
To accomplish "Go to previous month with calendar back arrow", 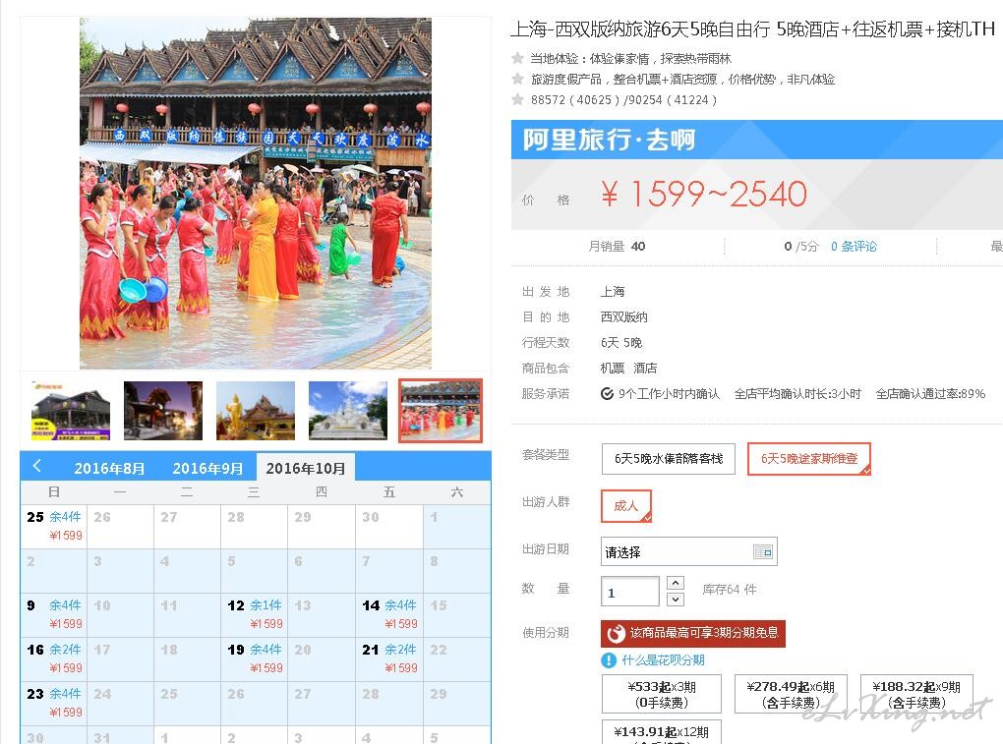I will [37, 466].
